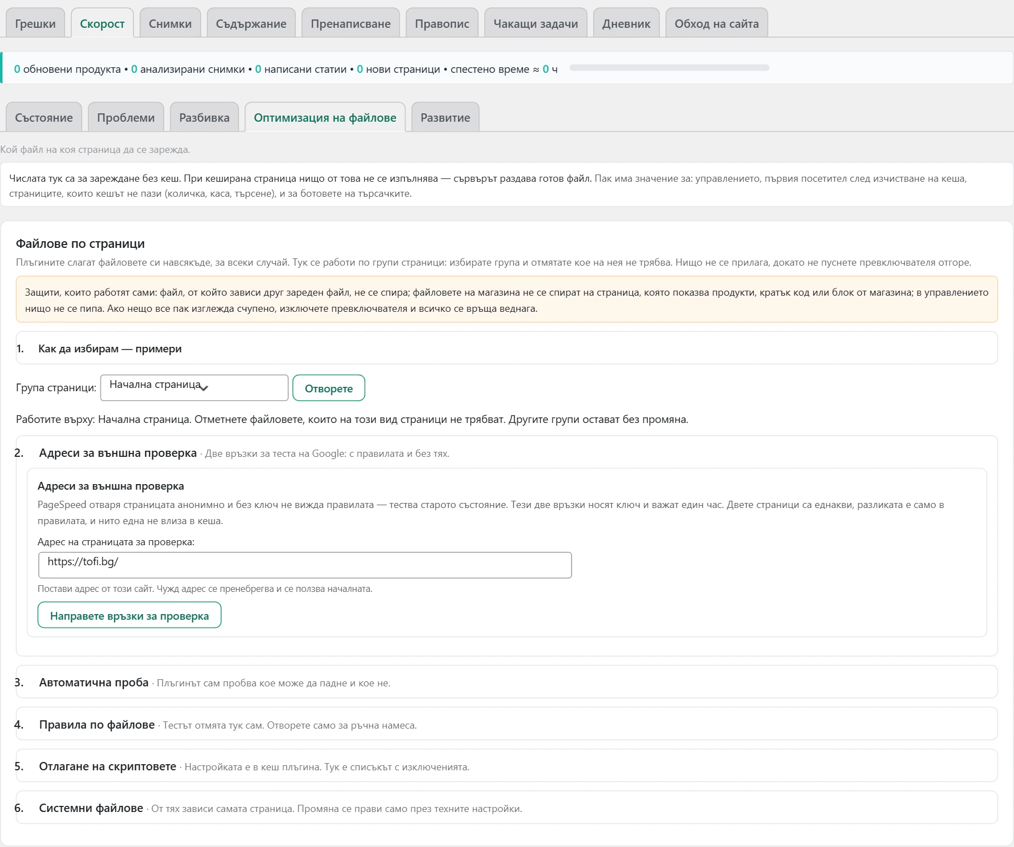
Task: Select the Скорост tab
Action: point(102,23)
